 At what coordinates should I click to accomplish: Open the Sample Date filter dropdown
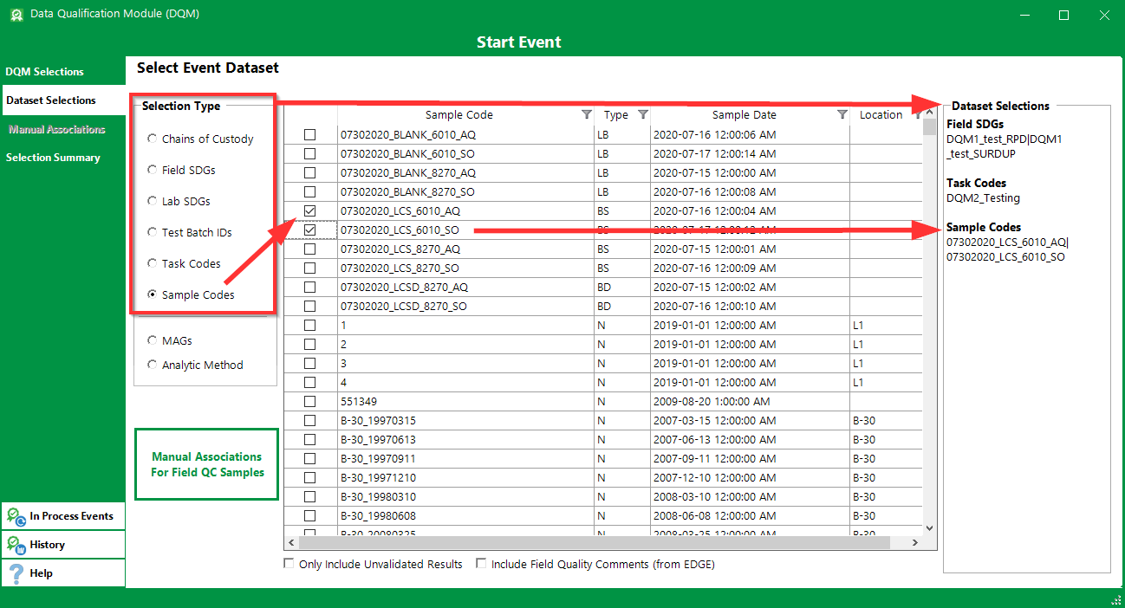point(841,114)
